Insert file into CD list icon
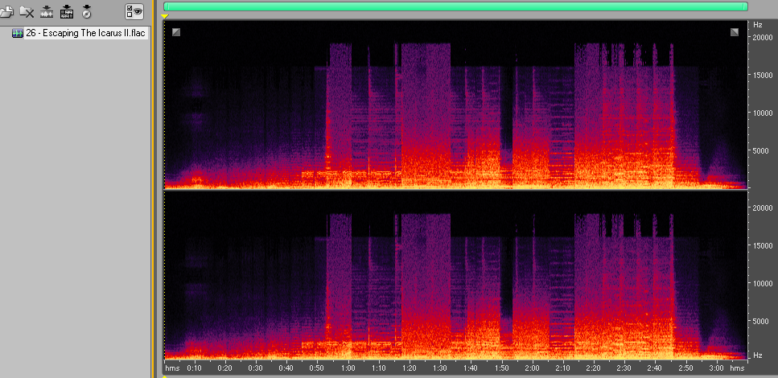This screenshot has width=778, height=378. pyautogui.click(x=87, y=10)
